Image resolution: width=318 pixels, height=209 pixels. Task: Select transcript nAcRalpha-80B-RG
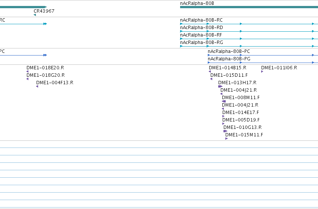201,42
